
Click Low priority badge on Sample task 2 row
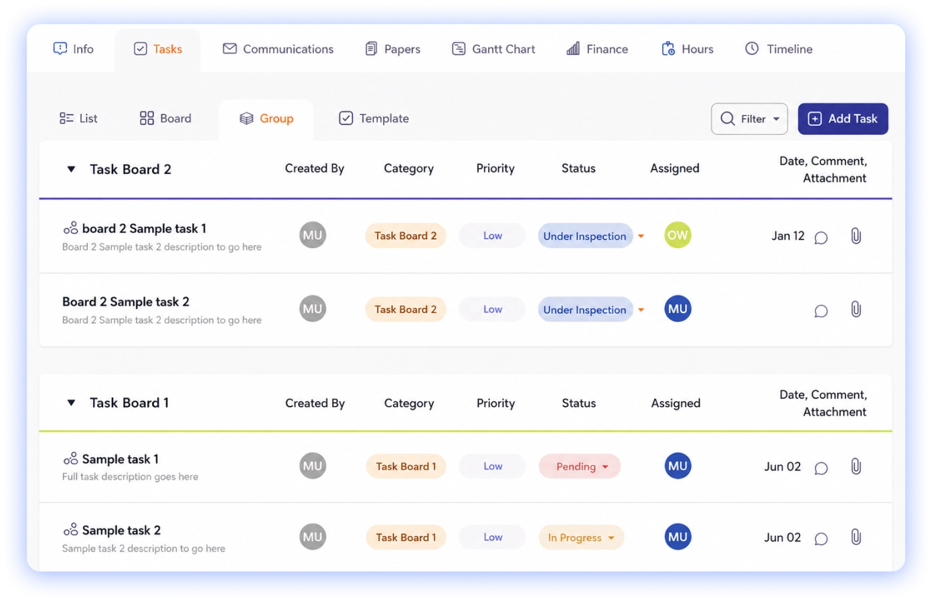[493, 537]
